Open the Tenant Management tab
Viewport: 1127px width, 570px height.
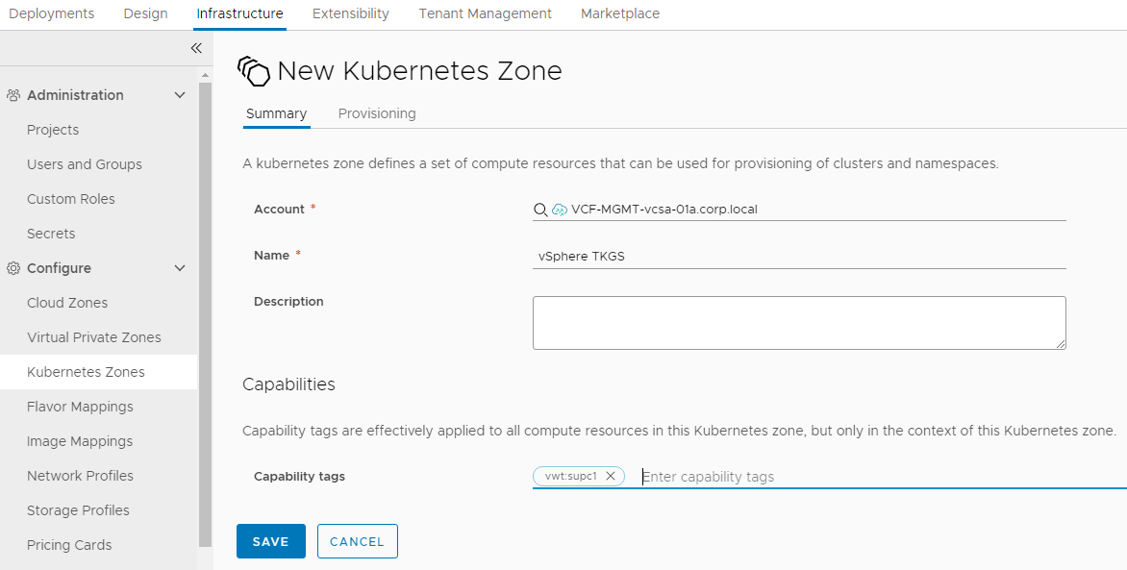pyautogui.click(x=486, y=13)
